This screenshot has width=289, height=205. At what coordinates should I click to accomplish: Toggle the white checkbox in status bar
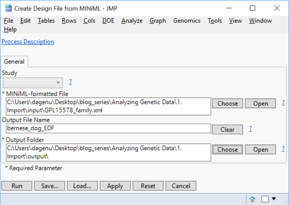tap(265, 199)
